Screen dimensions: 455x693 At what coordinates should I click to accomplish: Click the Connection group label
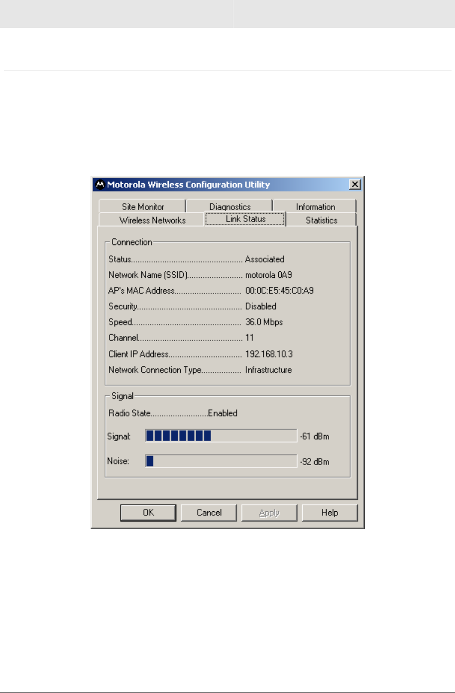click(x=131, y=242)
